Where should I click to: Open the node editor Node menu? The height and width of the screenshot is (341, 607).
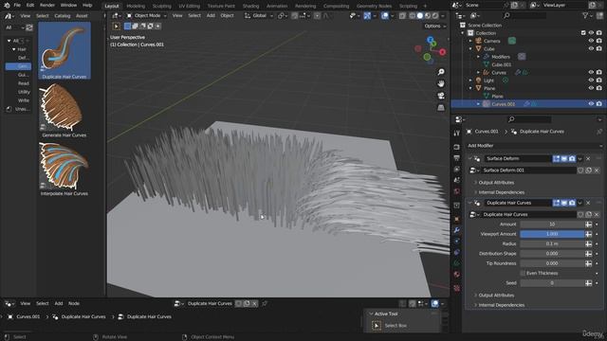pos(74,303)
